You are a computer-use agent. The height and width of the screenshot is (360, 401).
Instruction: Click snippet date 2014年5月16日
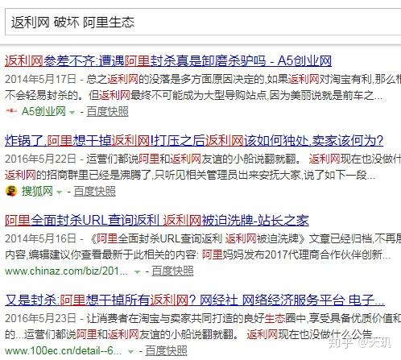pos(41,238)
